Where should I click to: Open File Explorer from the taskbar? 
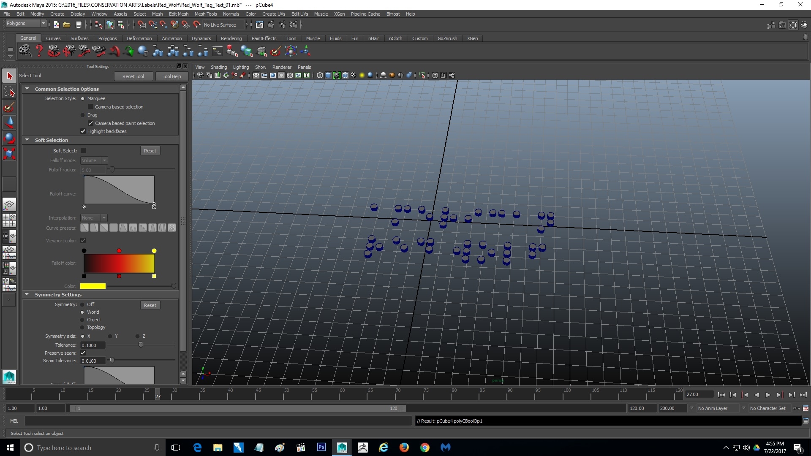(218, 447)
